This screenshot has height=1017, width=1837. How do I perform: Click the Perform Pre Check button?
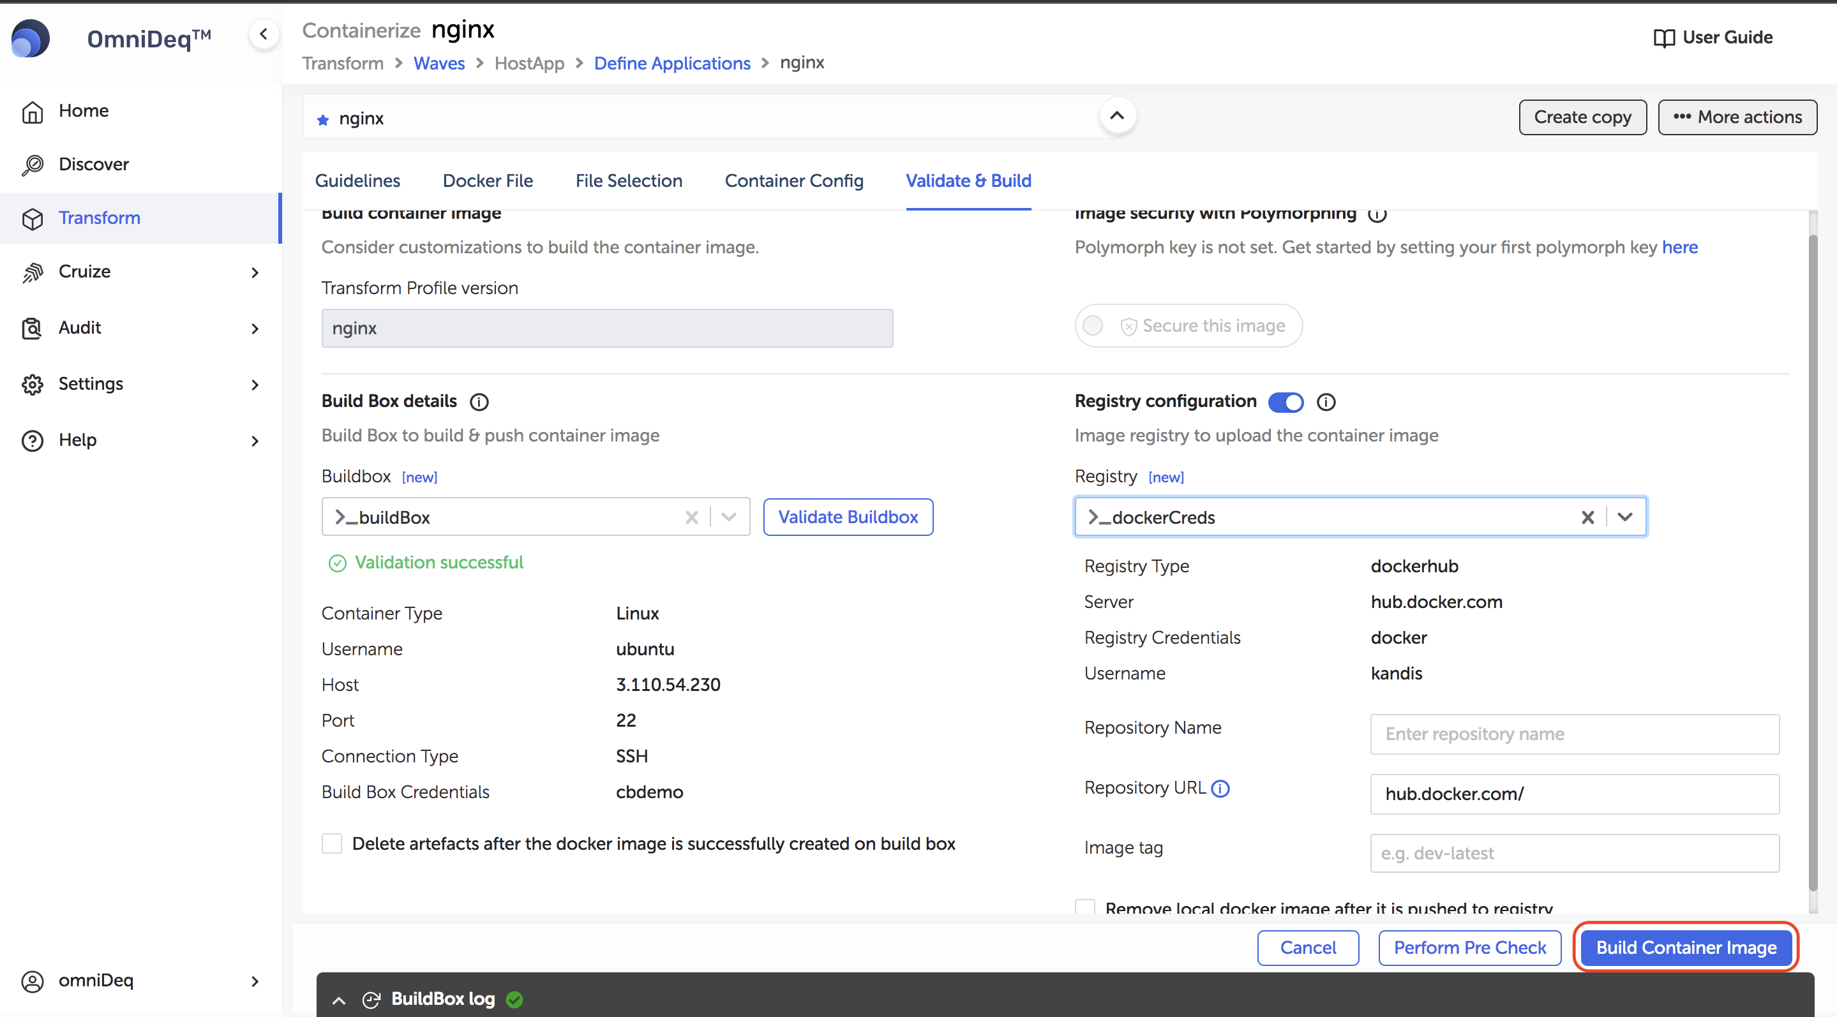[1469, 948]
